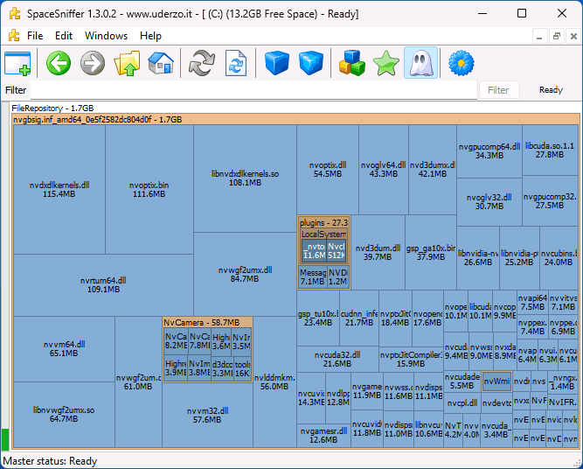Viewport: 583px width, 469px height.
Task: Open the Help menu
Action: click(x=150, y=36)
